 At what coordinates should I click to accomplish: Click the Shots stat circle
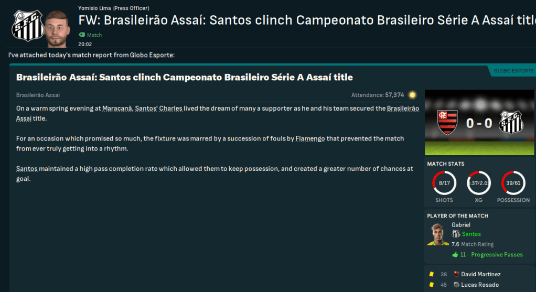(444, 184)
